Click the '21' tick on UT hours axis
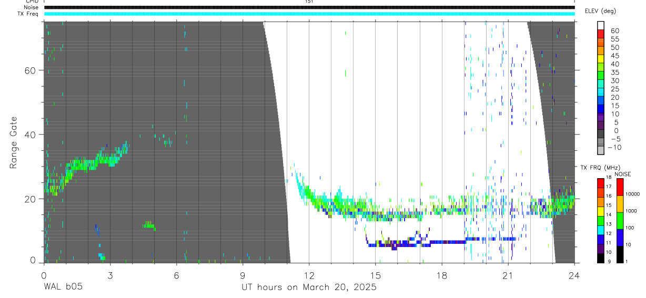646x298 pixels. point(508,275)
